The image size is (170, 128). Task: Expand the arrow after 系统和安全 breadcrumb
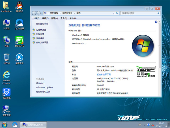[74, 13]
